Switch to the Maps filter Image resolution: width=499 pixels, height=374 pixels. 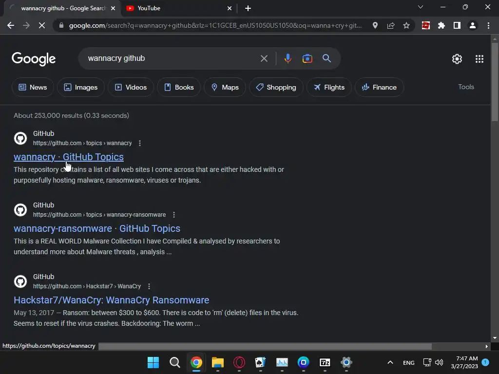coord(225,87)
